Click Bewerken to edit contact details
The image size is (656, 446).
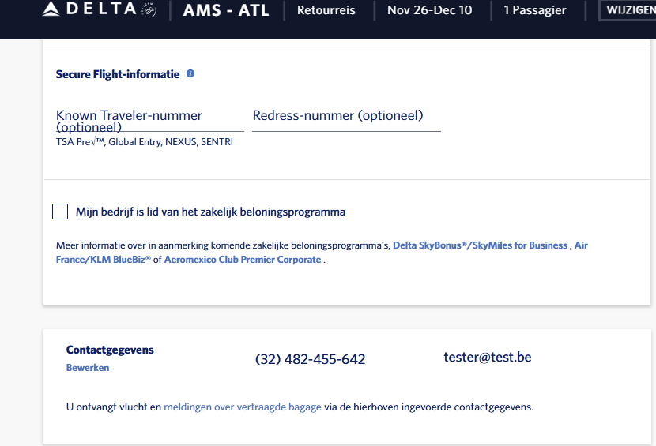coord(88,368)
